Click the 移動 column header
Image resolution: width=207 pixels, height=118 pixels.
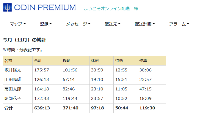75,61
